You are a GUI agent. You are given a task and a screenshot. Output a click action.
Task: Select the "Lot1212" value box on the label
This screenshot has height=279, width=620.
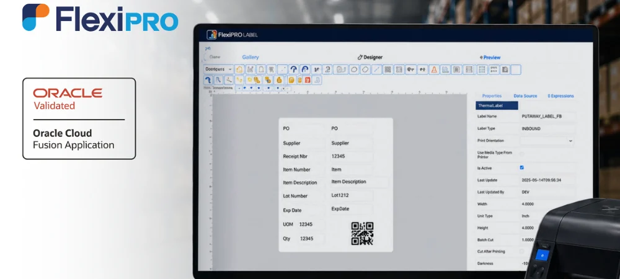351,196
